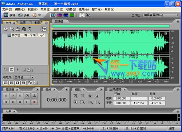Switch to 效果 tab in left panel
The width and height of the screenshot is (182, 132).
pyautogui.click(x=23, y=23)
